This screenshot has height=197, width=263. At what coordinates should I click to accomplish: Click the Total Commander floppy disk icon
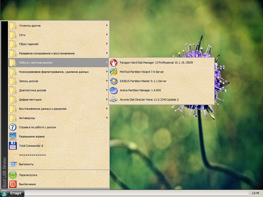[13, 146]
